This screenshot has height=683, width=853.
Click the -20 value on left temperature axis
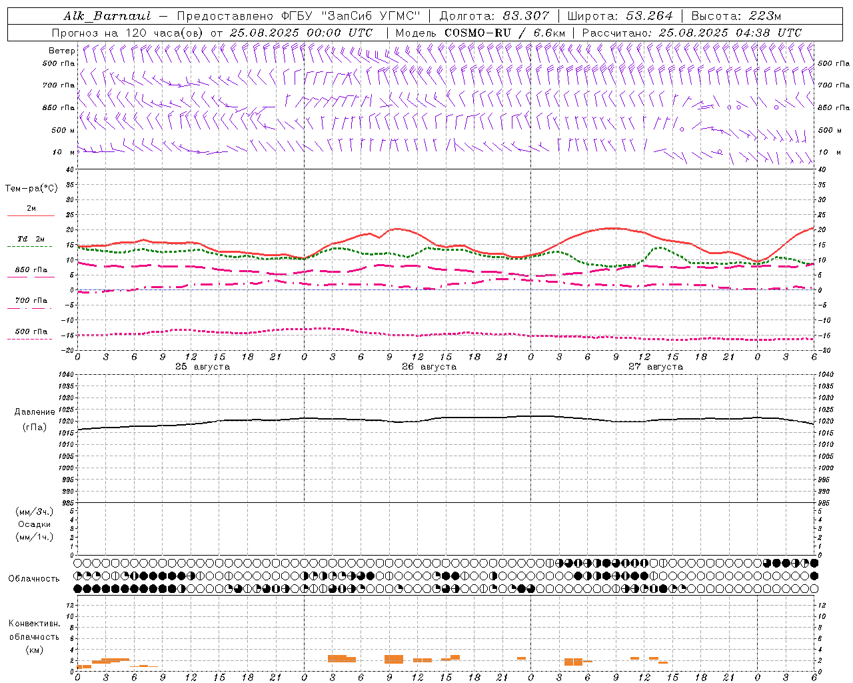(67, 350)
